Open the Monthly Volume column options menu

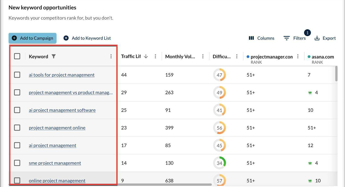pyautogui.click(x=203, y=56)
